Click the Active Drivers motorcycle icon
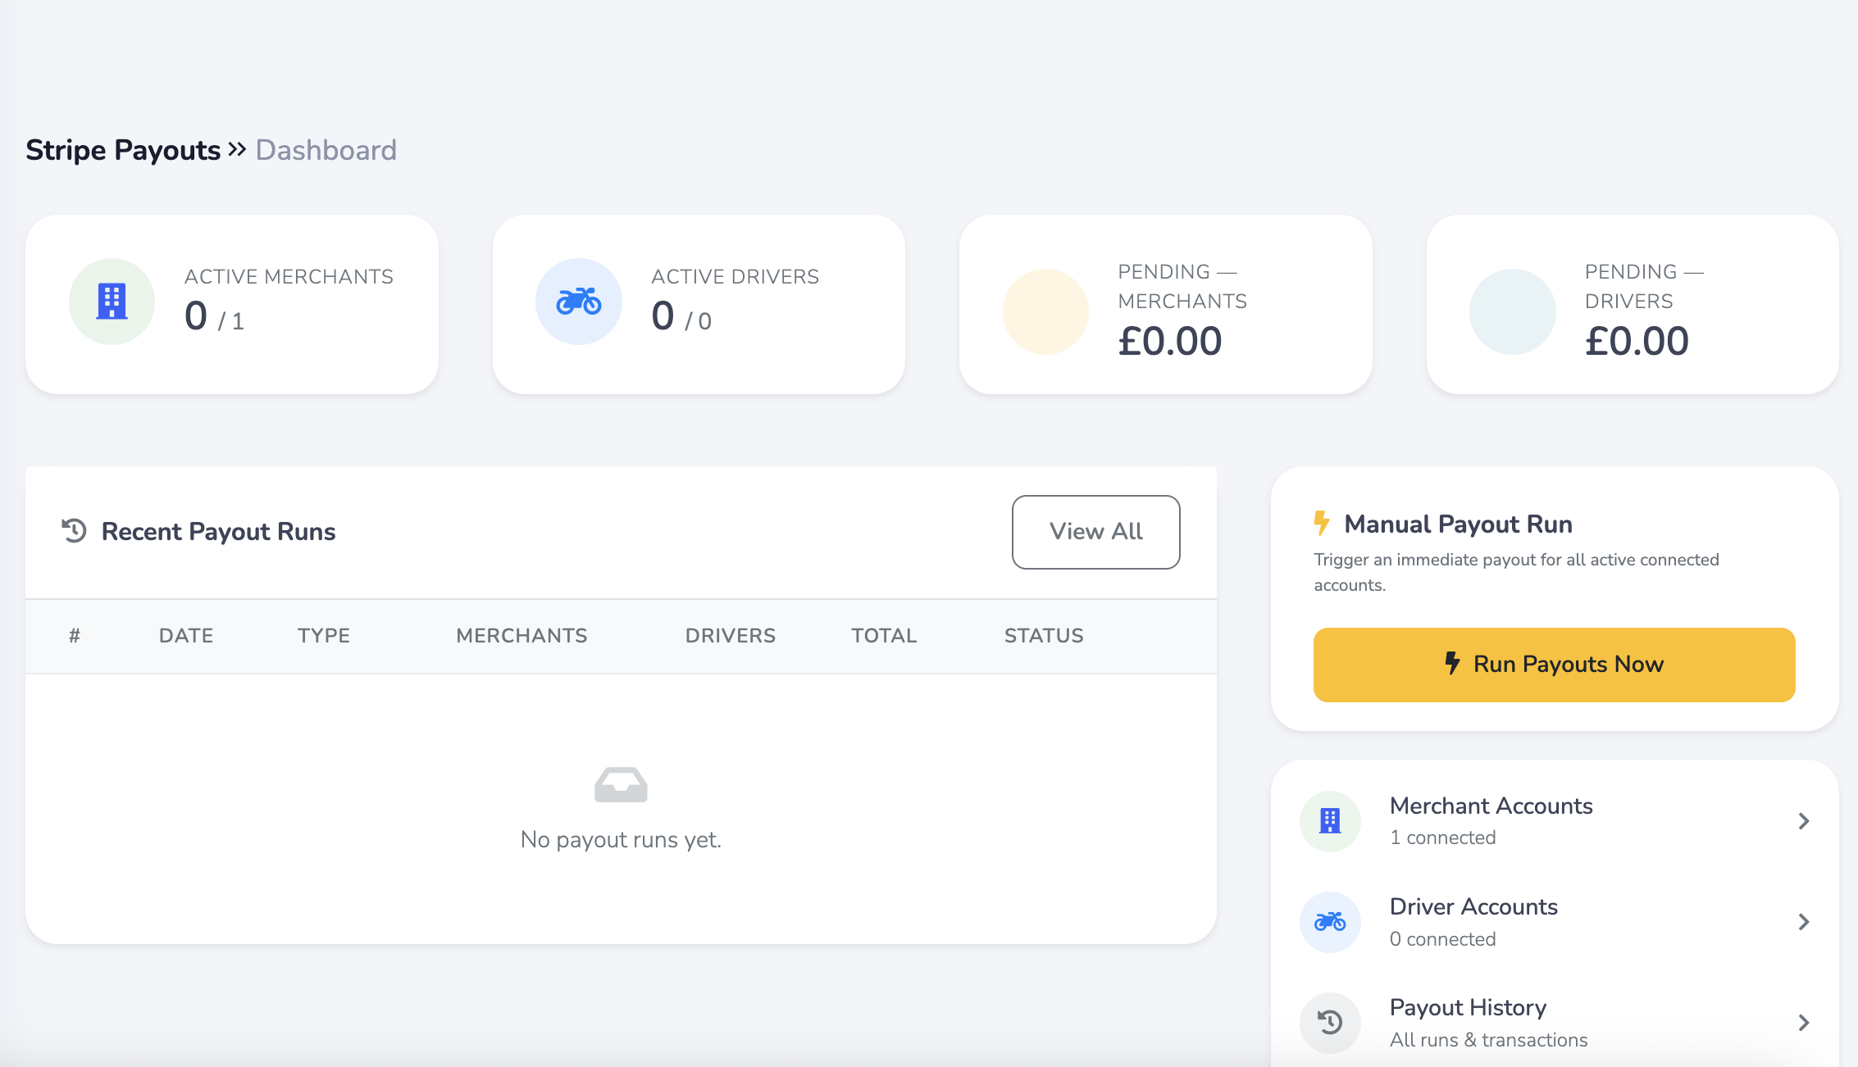This screenshot has height=1067, width=1858. [x=579, y=302]
